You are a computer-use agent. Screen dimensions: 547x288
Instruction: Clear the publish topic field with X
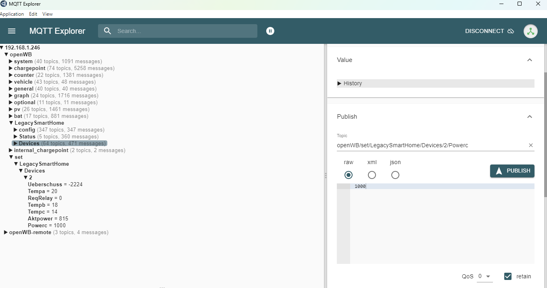point(531,145)
